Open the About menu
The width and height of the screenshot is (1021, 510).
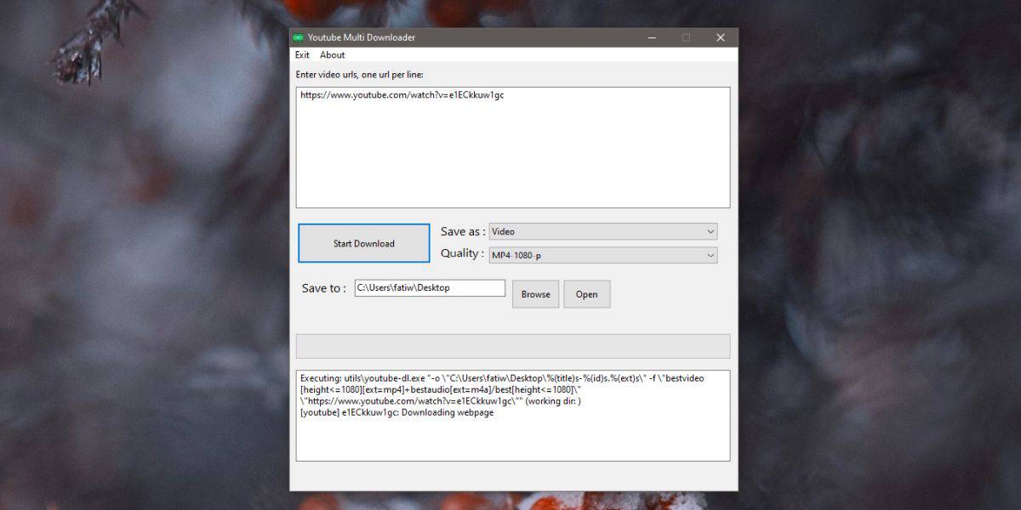pyautogui.click(x=333, y=55)
